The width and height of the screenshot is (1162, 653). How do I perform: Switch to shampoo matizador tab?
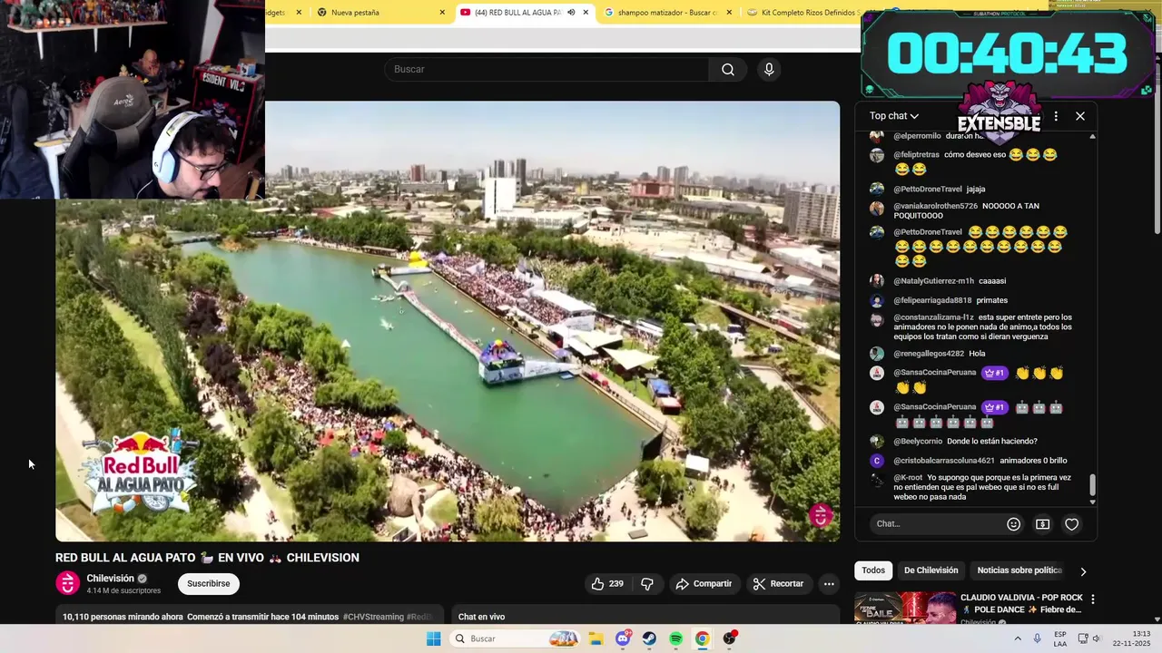click(x=667, y=13)
